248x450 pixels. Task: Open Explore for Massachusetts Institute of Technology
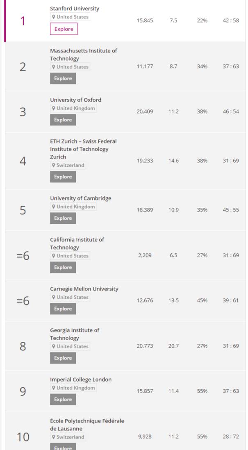63,78
